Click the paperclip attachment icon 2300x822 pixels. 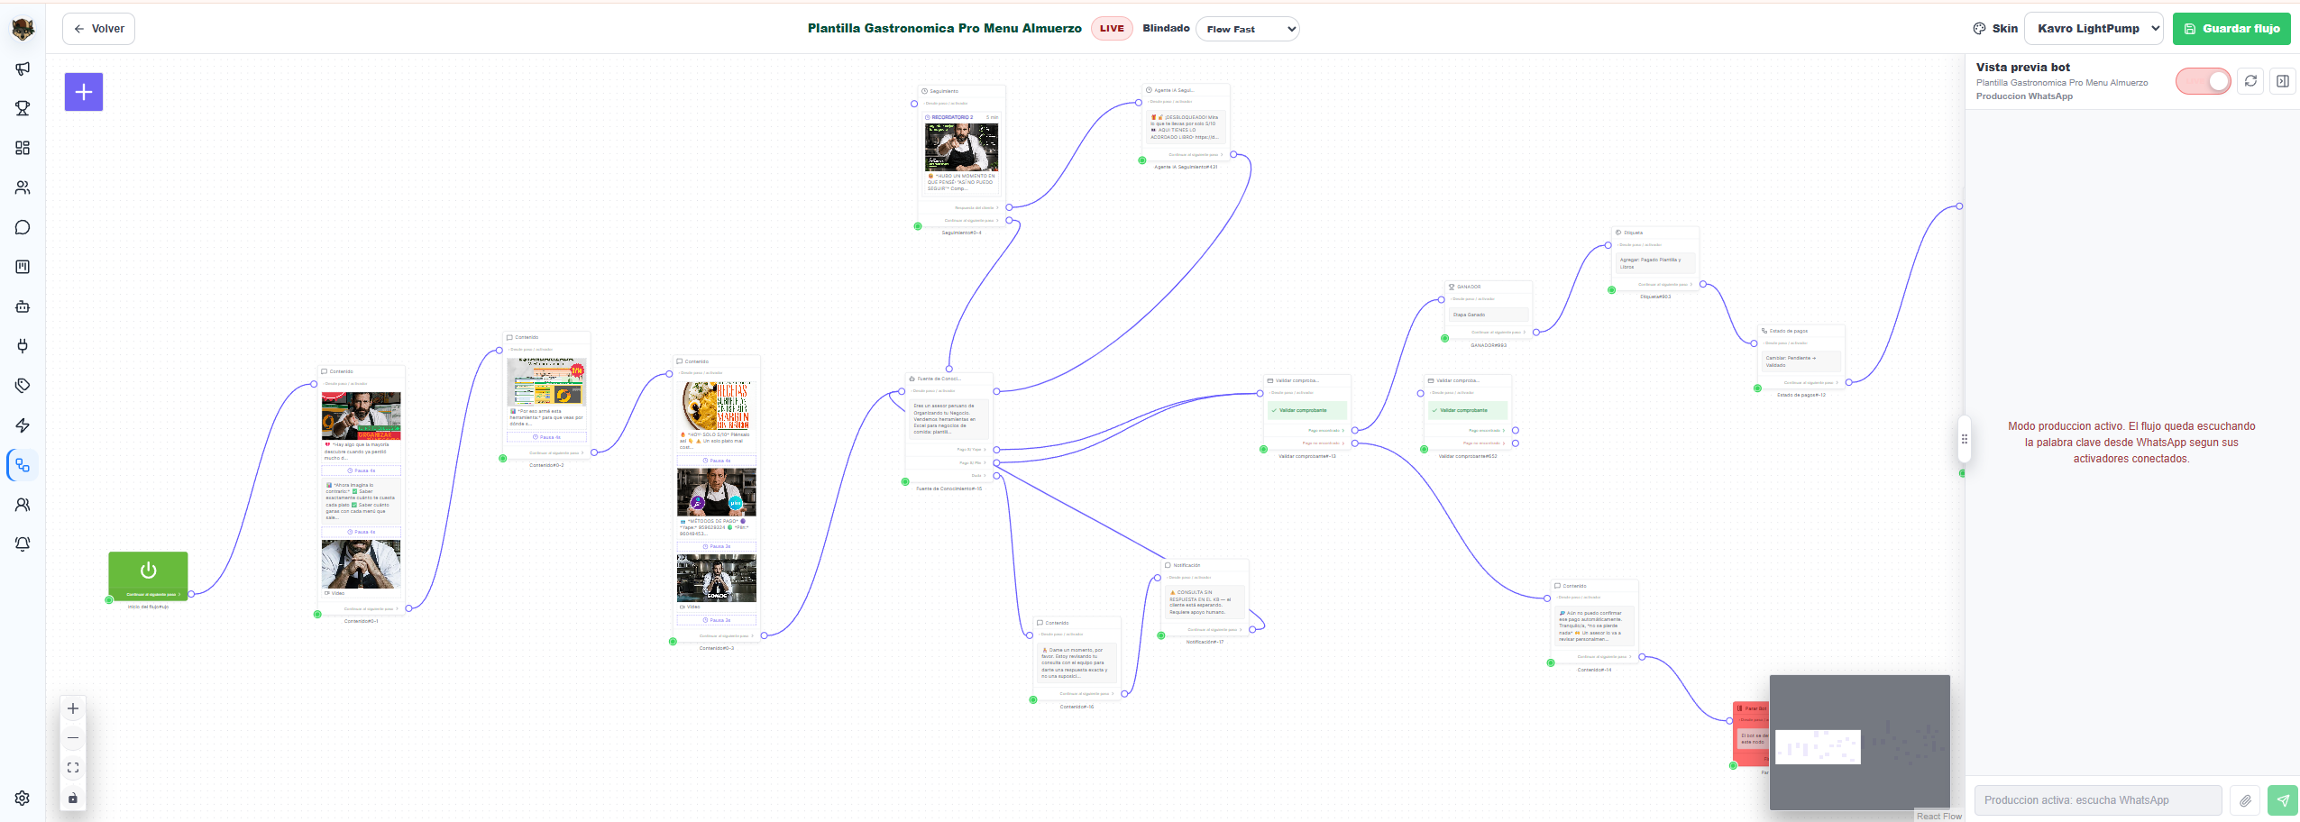click(2245, 800)
